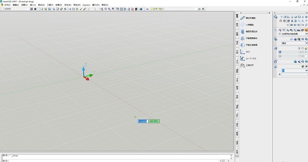
Task: Click the Layer Previous icon
Action: pyautogui.click(x=203, y=9)
